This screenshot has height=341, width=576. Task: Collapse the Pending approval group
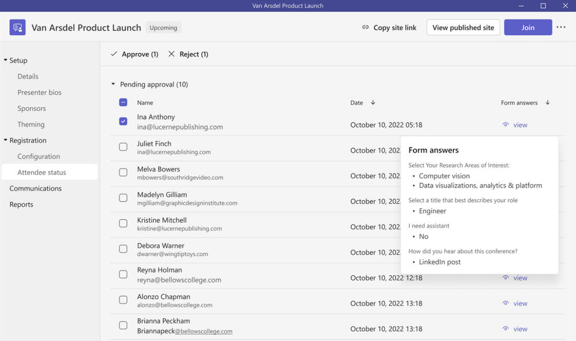(113, 84)
